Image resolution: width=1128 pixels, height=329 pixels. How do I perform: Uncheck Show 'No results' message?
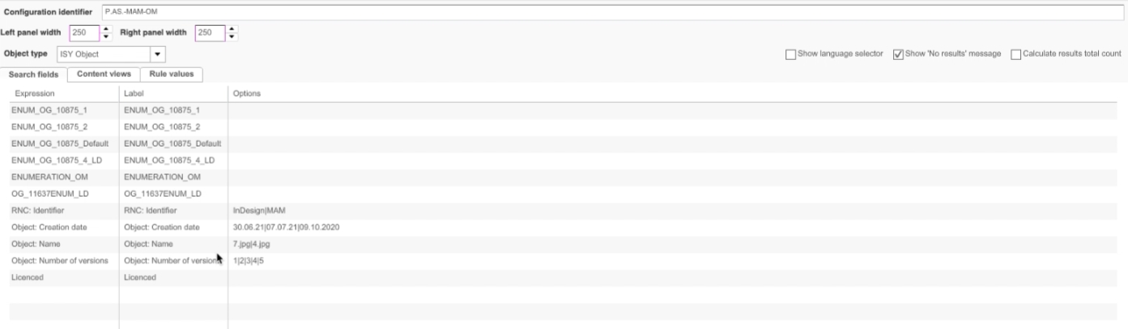pos(898,53)
